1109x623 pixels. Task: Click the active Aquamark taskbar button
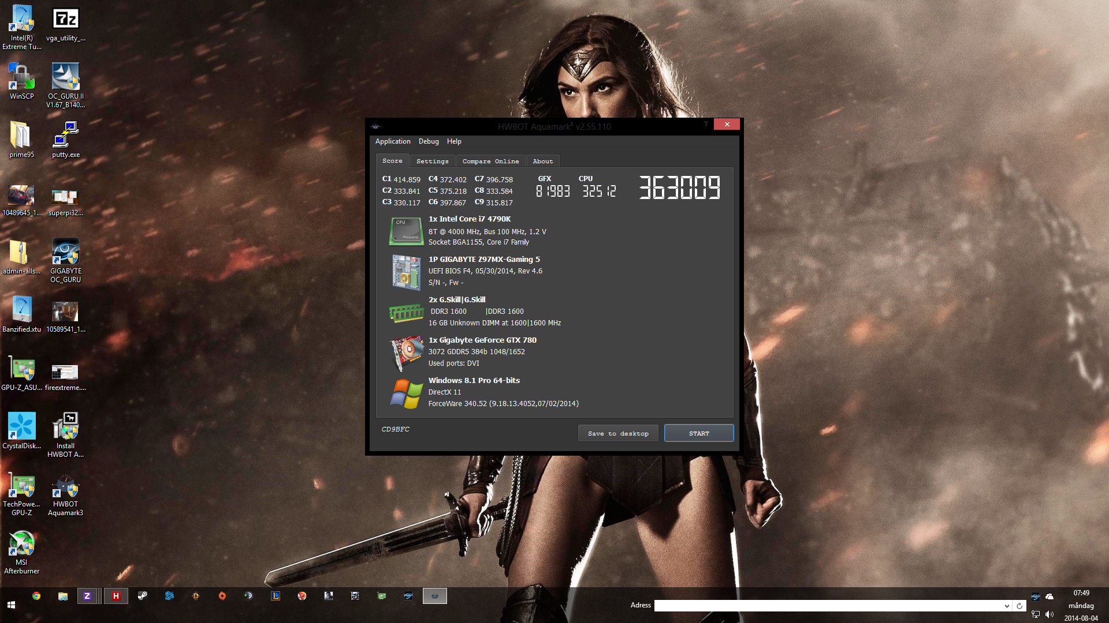[435, 596]
